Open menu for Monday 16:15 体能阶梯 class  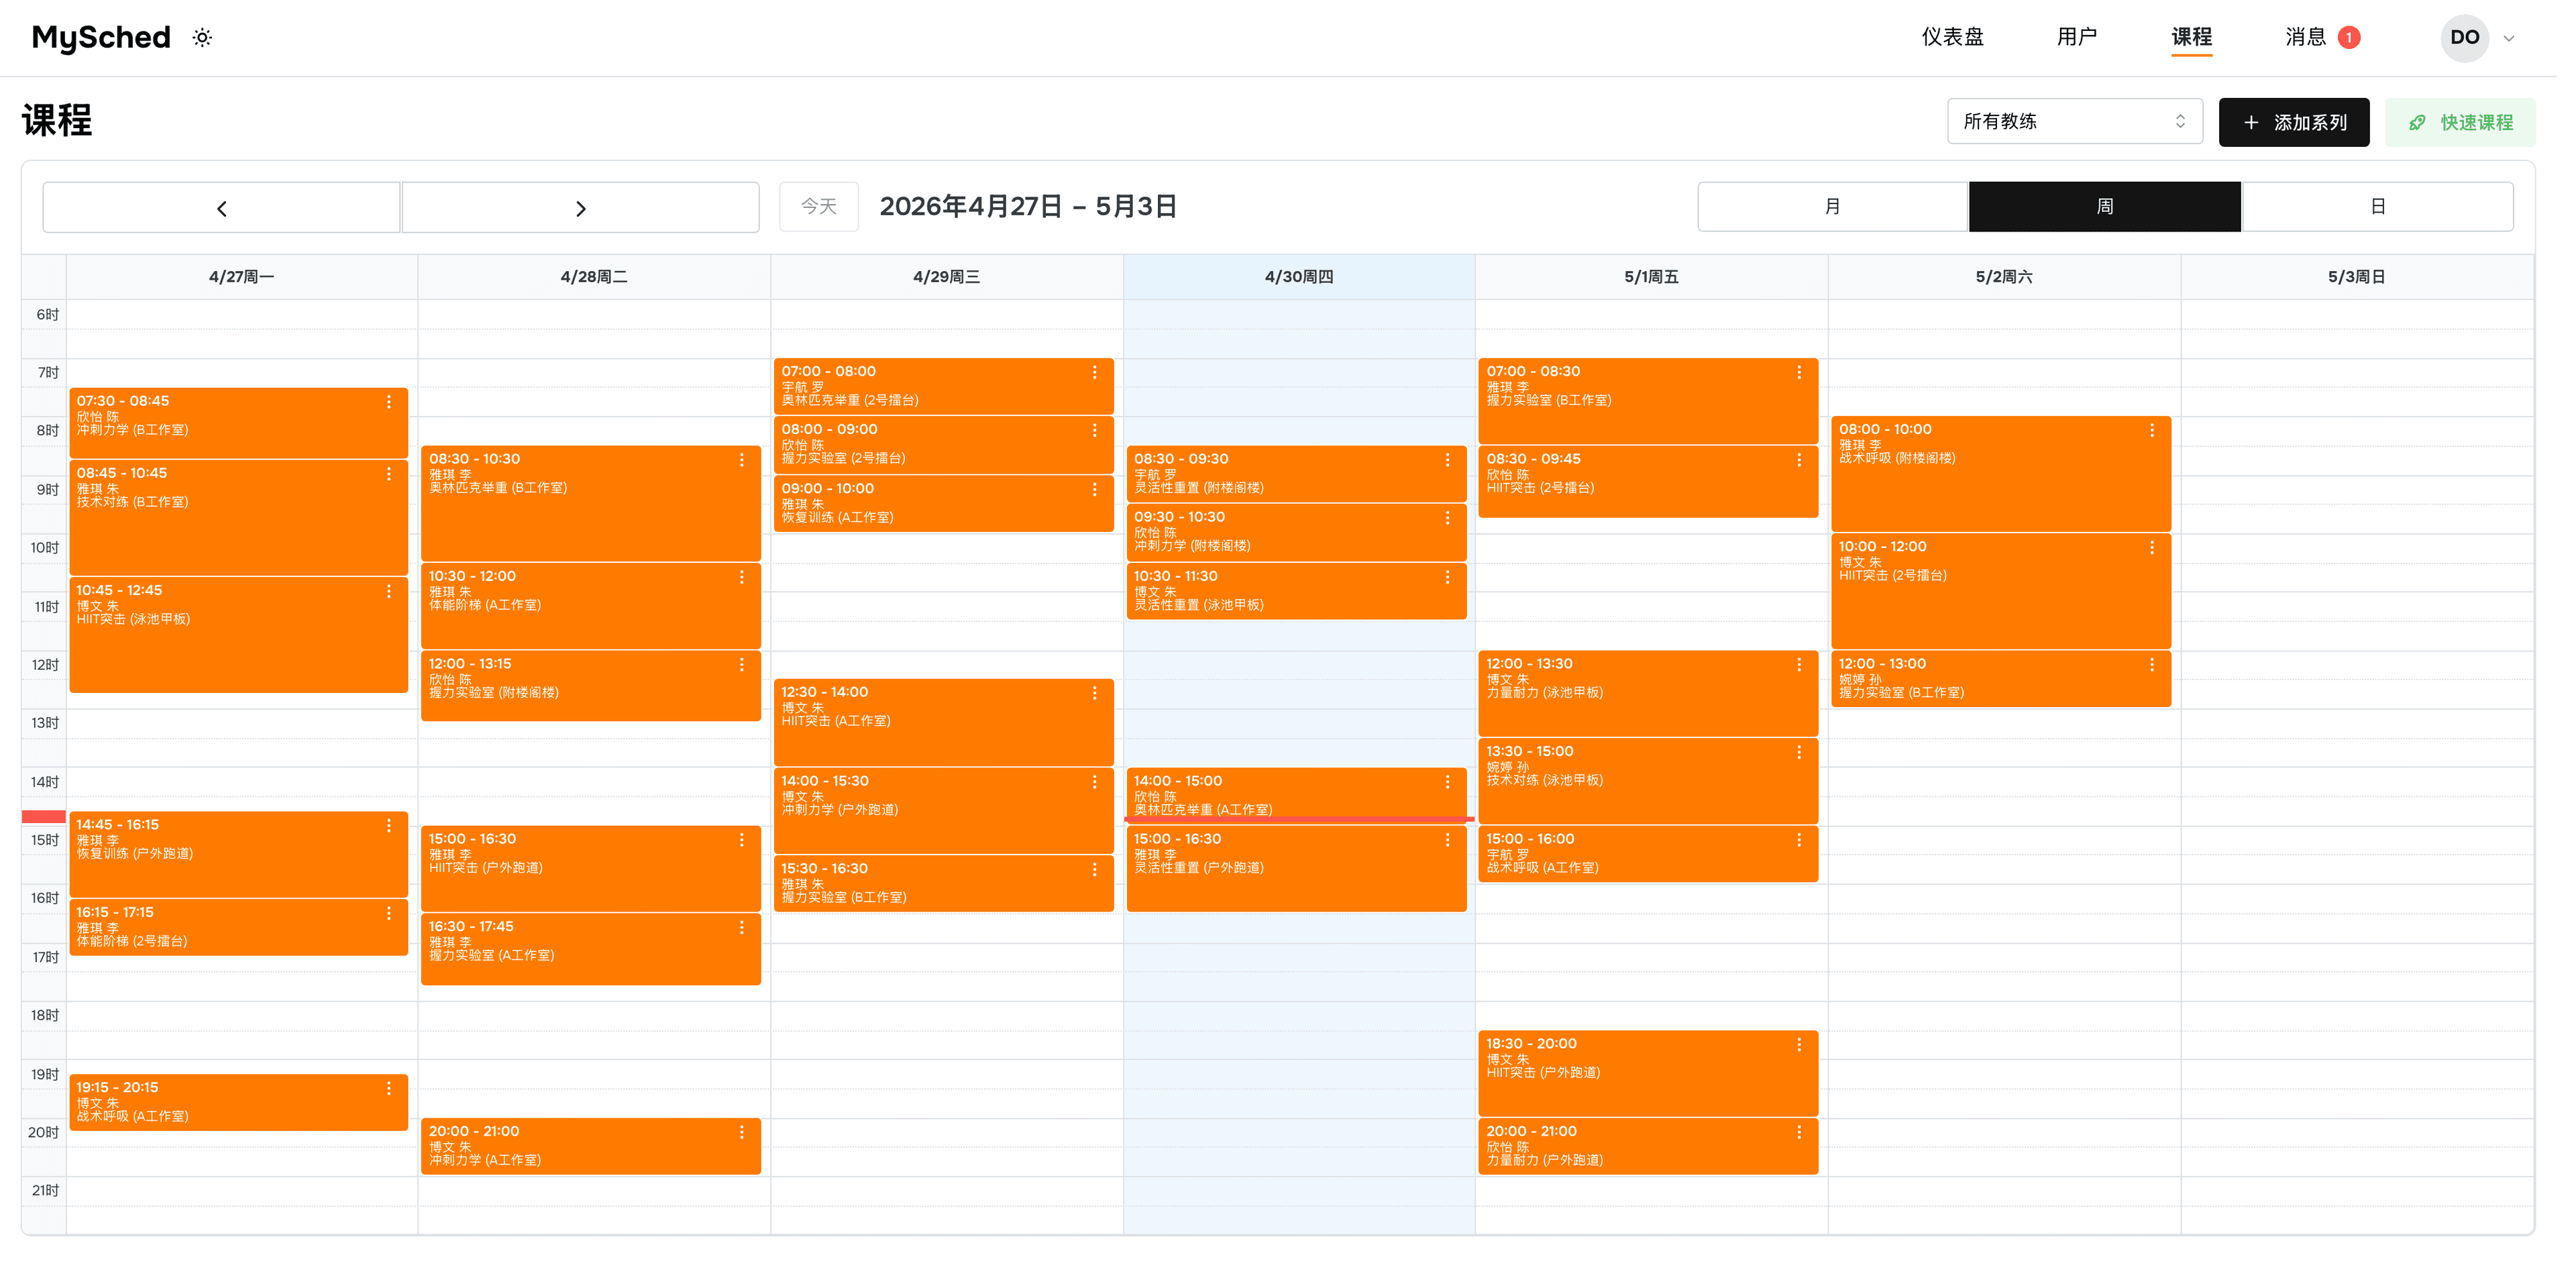pyautogui.click(x=389, y=914)
